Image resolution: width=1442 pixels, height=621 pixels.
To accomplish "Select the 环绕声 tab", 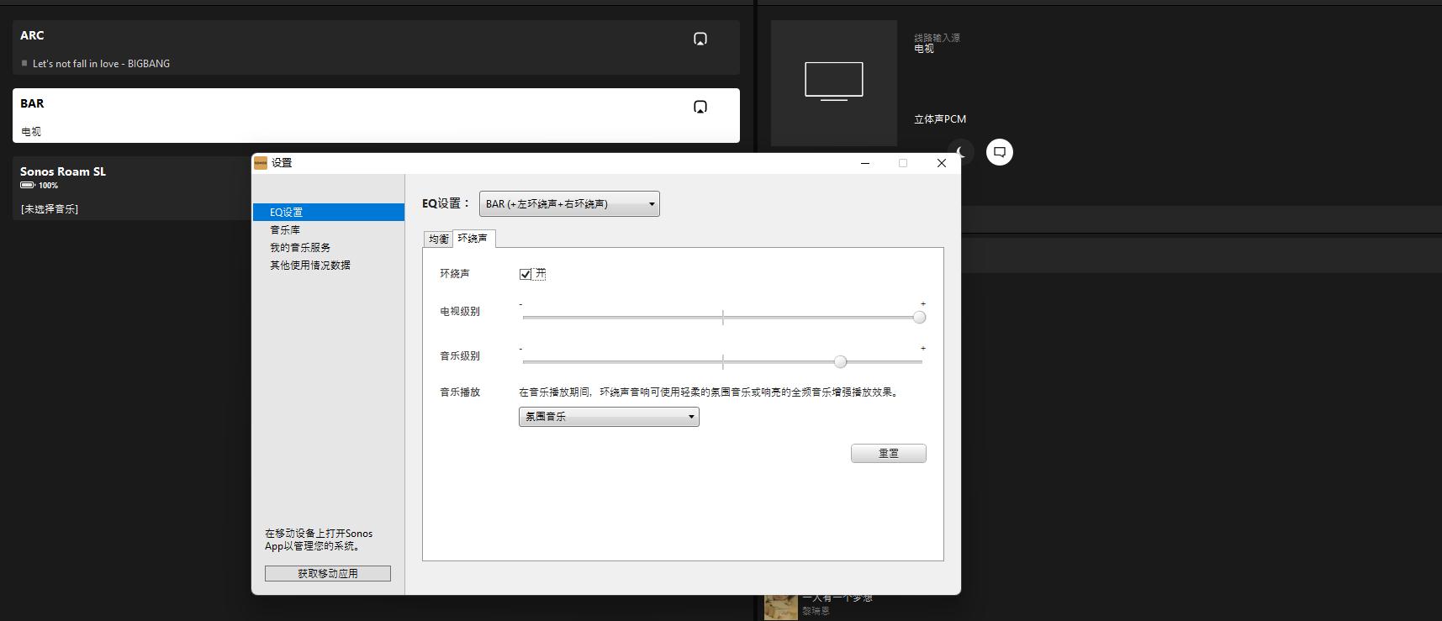I will [x=473, y=239].
